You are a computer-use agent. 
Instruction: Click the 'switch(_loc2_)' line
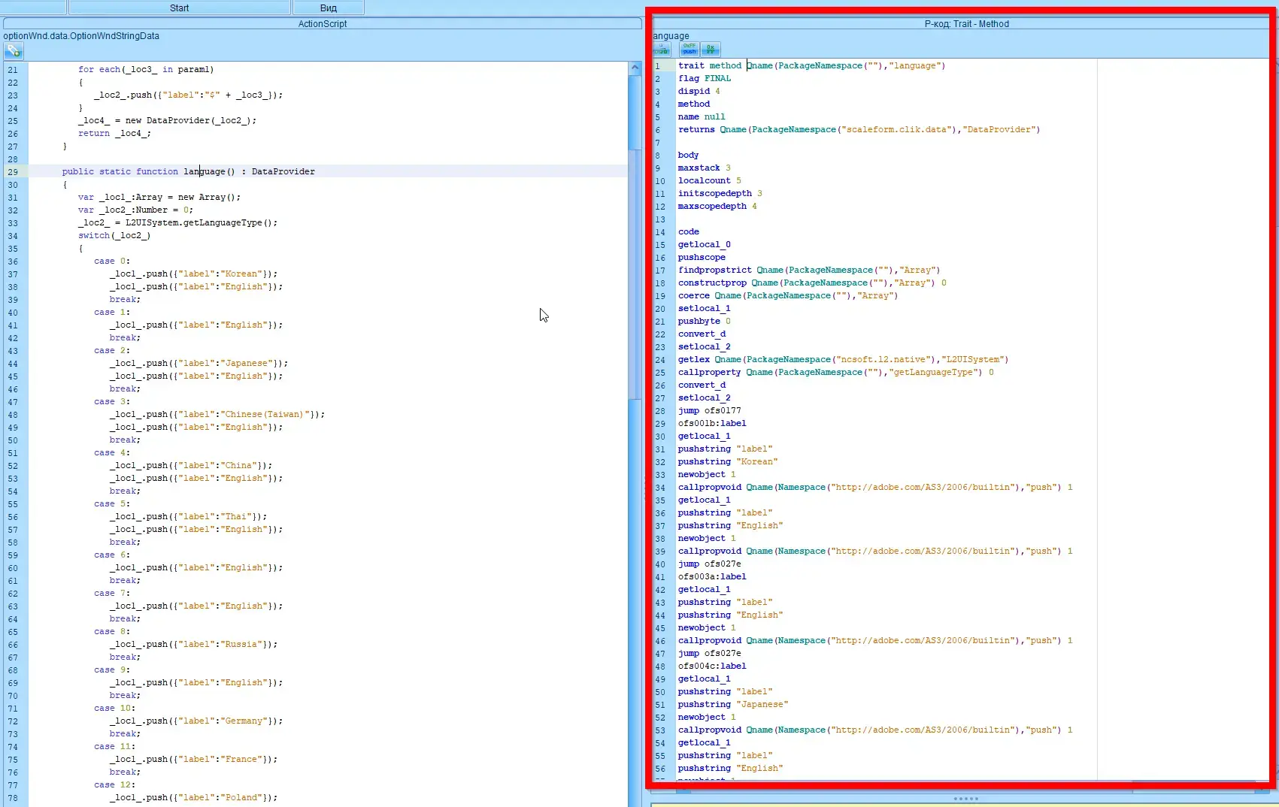coord(114,235)
